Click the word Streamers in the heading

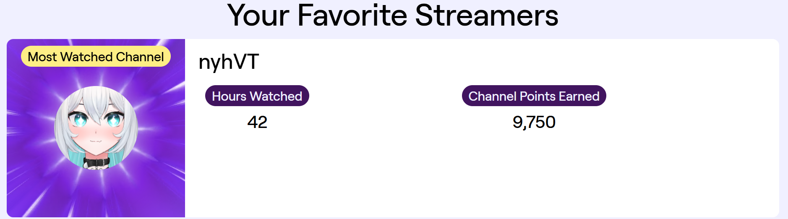[x=487, y=16]
